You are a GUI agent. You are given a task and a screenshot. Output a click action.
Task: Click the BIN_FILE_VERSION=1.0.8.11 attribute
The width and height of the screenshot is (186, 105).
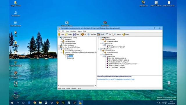coord(117,58)
